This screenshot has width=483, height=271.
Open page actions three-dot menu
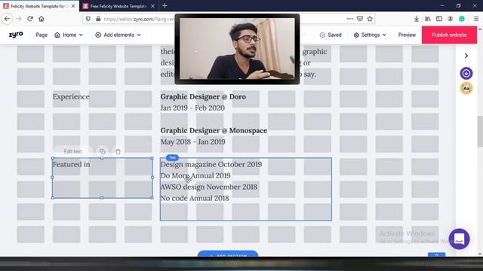tap(349, 19)
